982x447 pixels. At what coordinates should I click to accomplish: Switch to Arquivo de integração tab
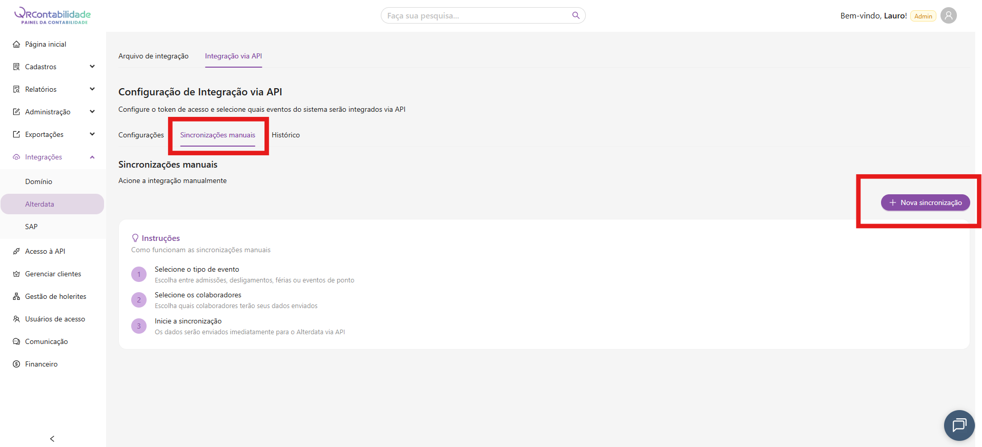[x=153, y=56]
